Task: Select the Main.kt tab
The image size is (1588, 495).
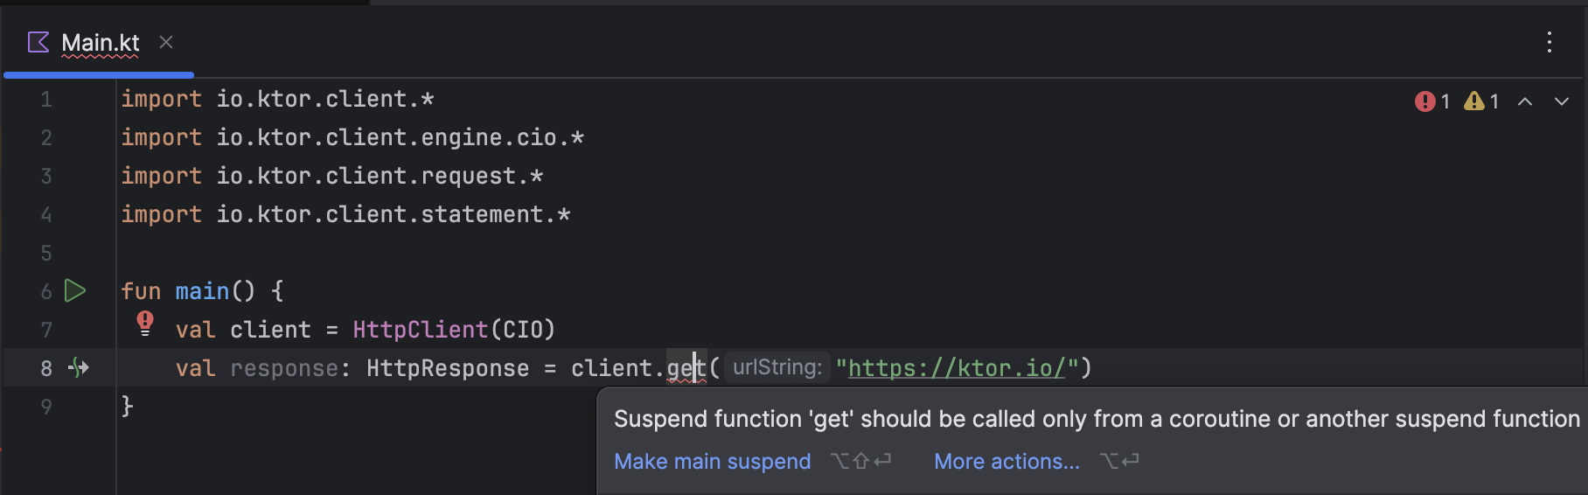Action: 100,42
